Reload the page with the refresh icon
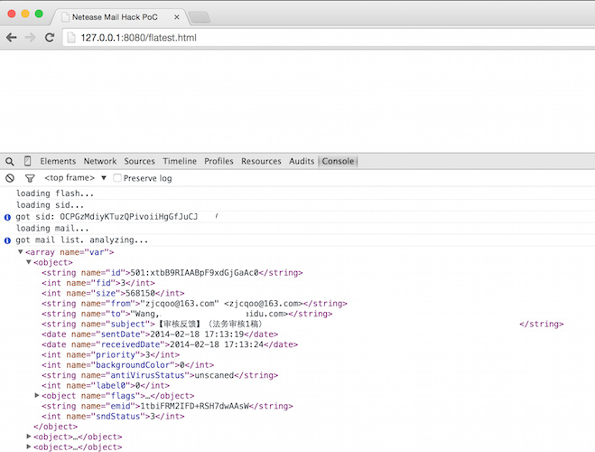 coord(50,38)
